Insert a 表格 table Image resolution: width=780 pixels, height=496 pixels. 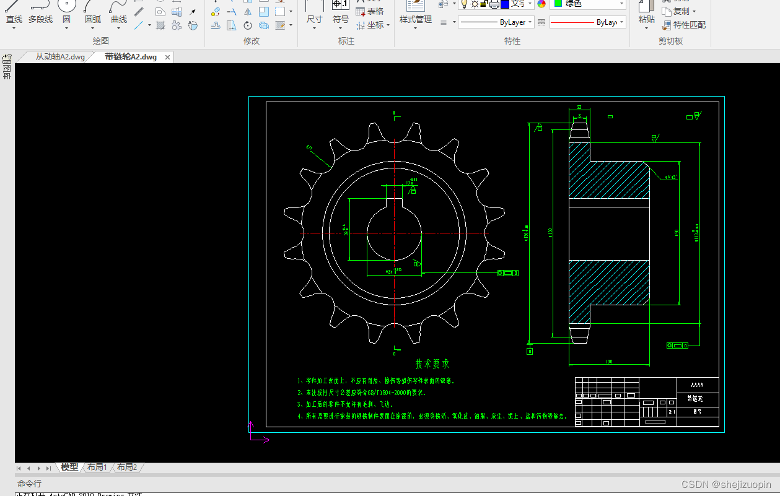370,11
